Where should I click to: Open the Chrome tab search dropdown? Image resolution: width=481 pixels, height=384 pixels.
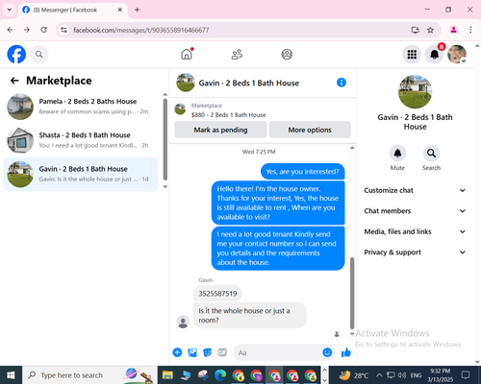click(10, 10)
